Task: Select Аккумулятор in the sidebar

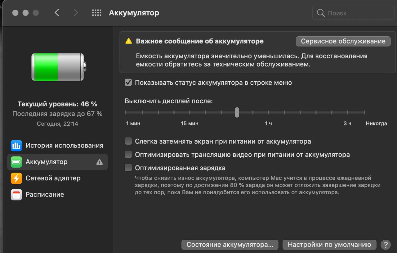Action: (57, 162)
